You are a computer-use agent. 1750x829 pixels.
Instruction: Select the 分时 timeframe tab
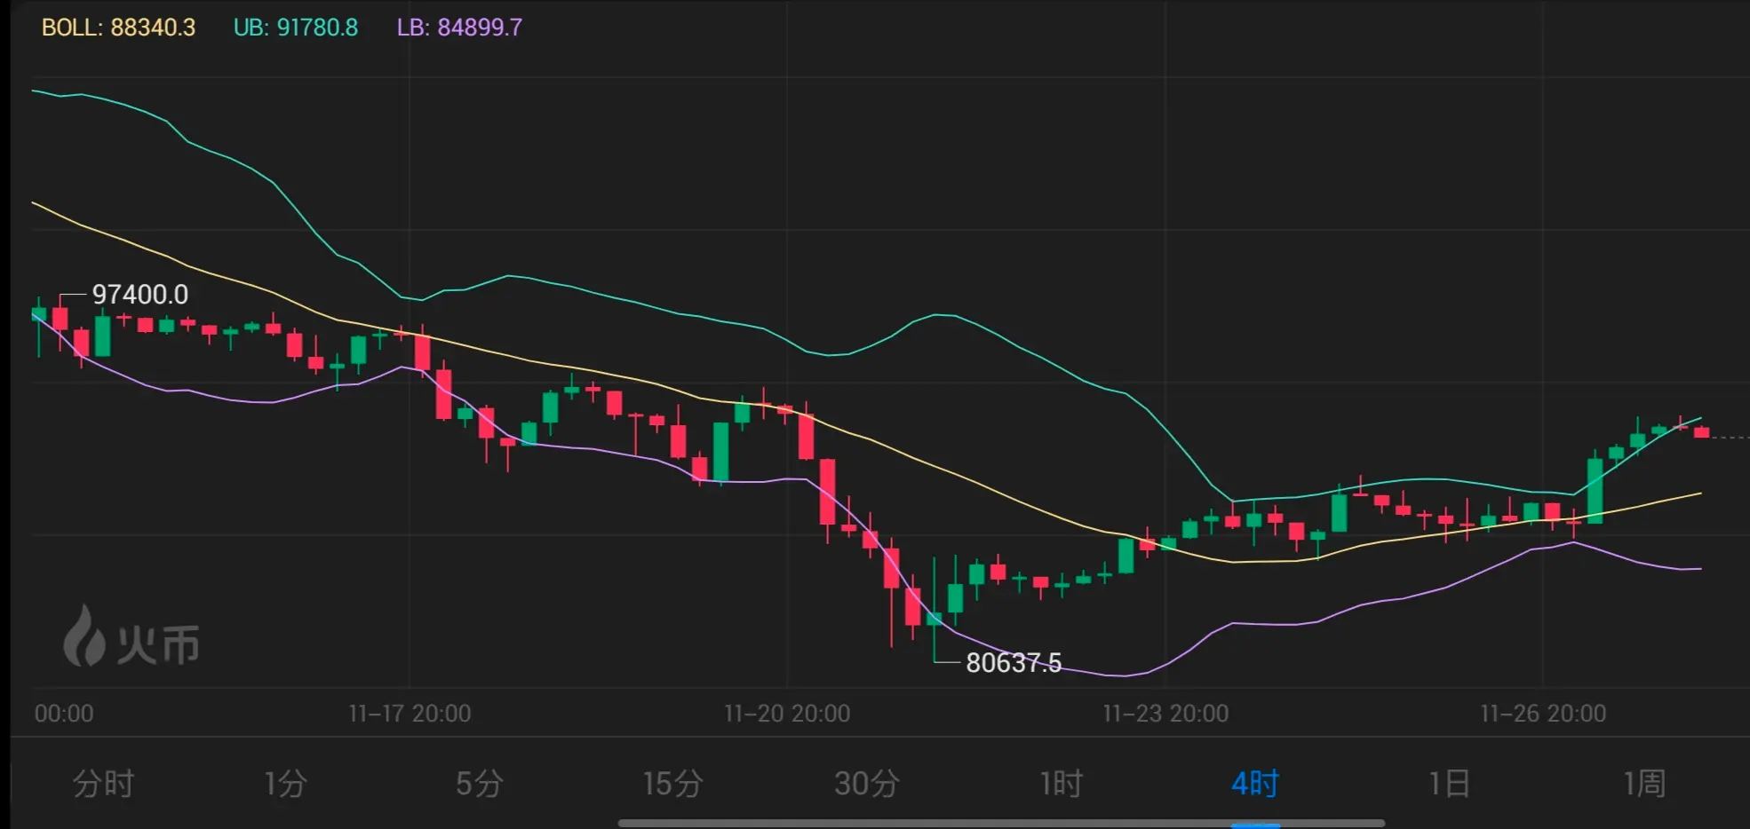pyautogui.click(x=103, y=784)
